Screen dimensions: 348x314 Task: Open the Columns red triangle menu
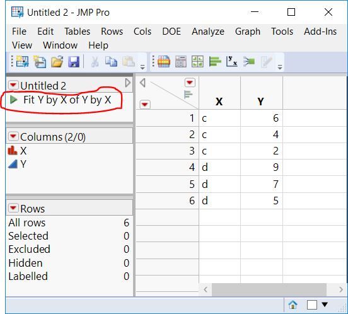[13, 136]
